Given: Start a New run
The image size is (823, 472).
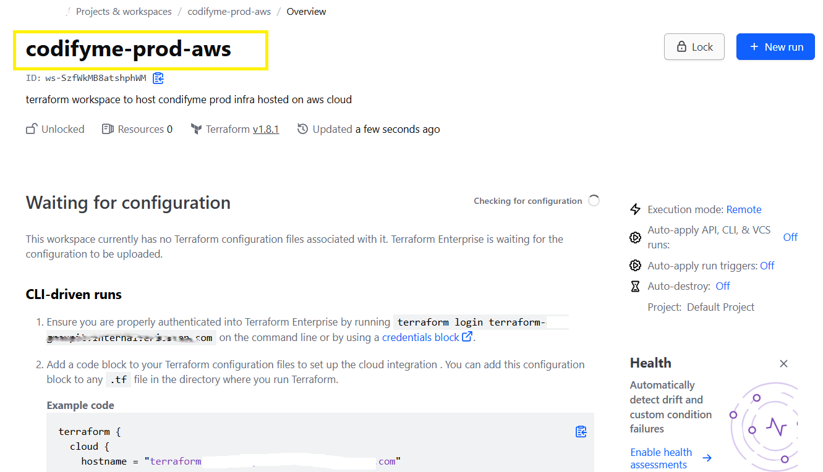Looking at the screenshot, I should [x=775, y=47].
